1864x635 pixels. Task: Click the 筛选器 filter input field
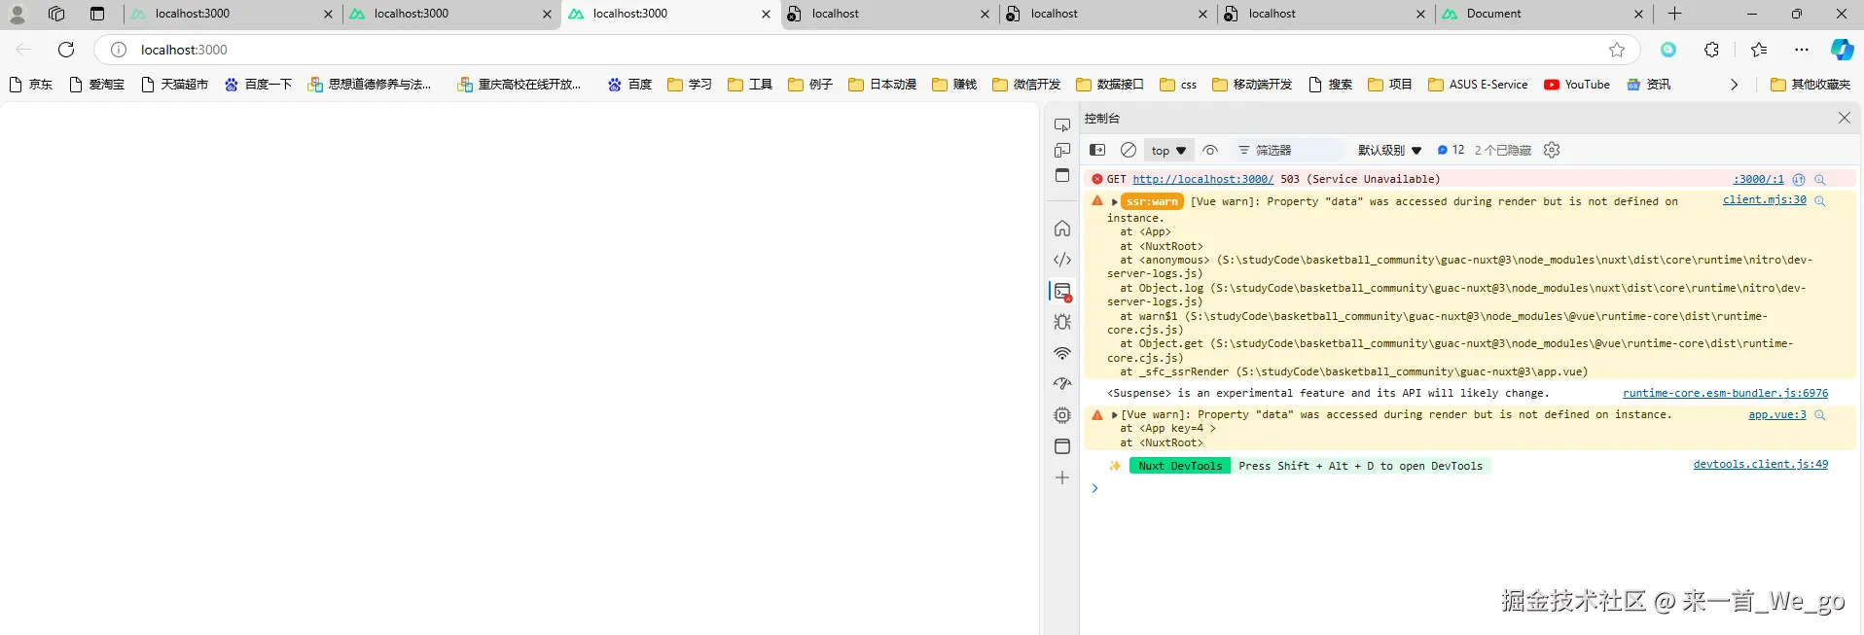pyautogui.click(x=1289, y=150)
